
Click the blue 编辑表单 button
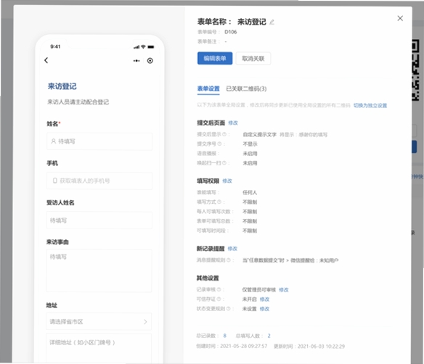click(215, 58)
